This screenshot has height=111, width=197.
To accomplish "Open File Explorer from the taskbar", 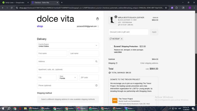I will [x=25, y=109].
